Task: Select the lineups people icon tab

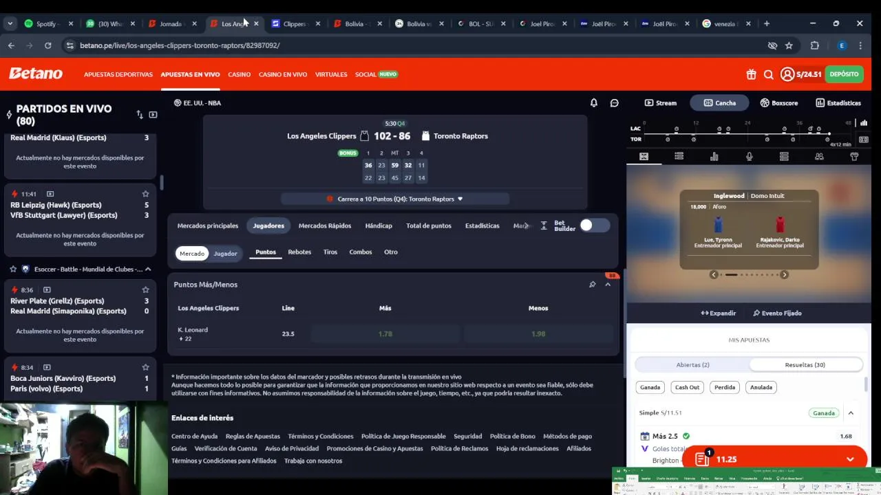Action: point(819,157)
